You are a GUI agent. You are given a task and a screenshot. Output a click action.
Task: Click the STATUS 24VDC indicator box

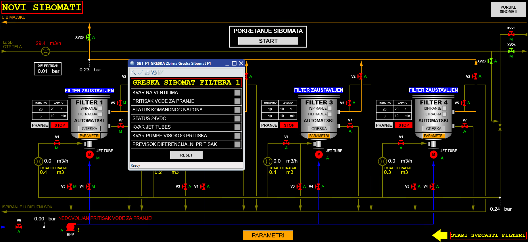[237, 118]
